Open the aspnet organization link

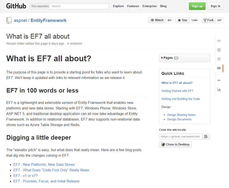(x=20, y=20)
